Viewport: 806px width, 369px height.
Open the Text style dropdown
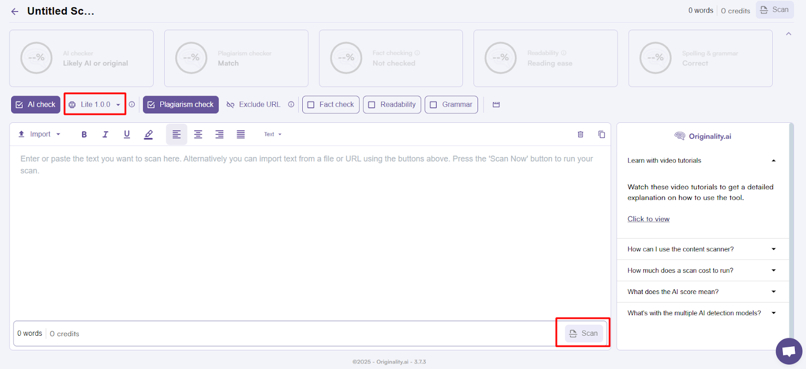273,134
